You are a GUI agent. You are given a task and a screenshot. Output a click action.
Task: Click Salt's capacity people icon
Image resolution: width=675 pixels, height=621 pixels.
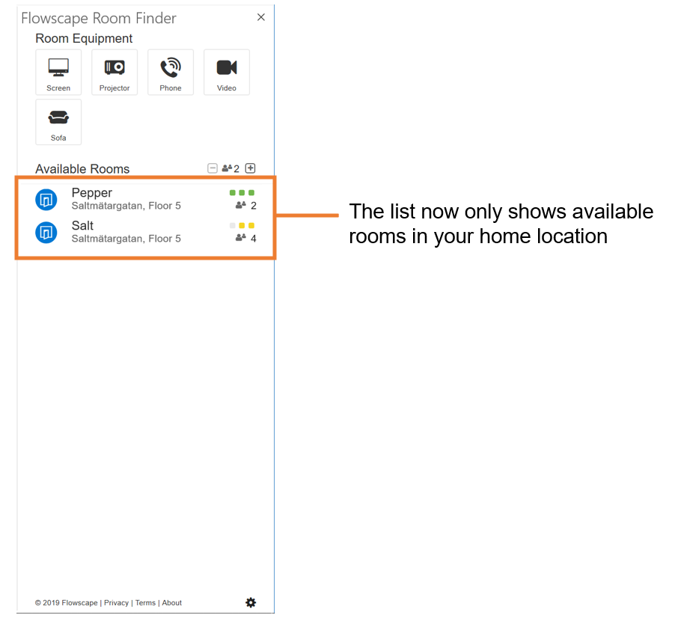click(x=241, y=238)
